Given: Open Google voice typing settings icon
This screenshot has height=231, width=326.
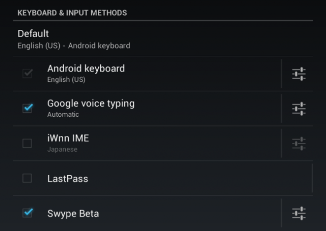Looking at the screenshot, I should [x=299, y=109].
